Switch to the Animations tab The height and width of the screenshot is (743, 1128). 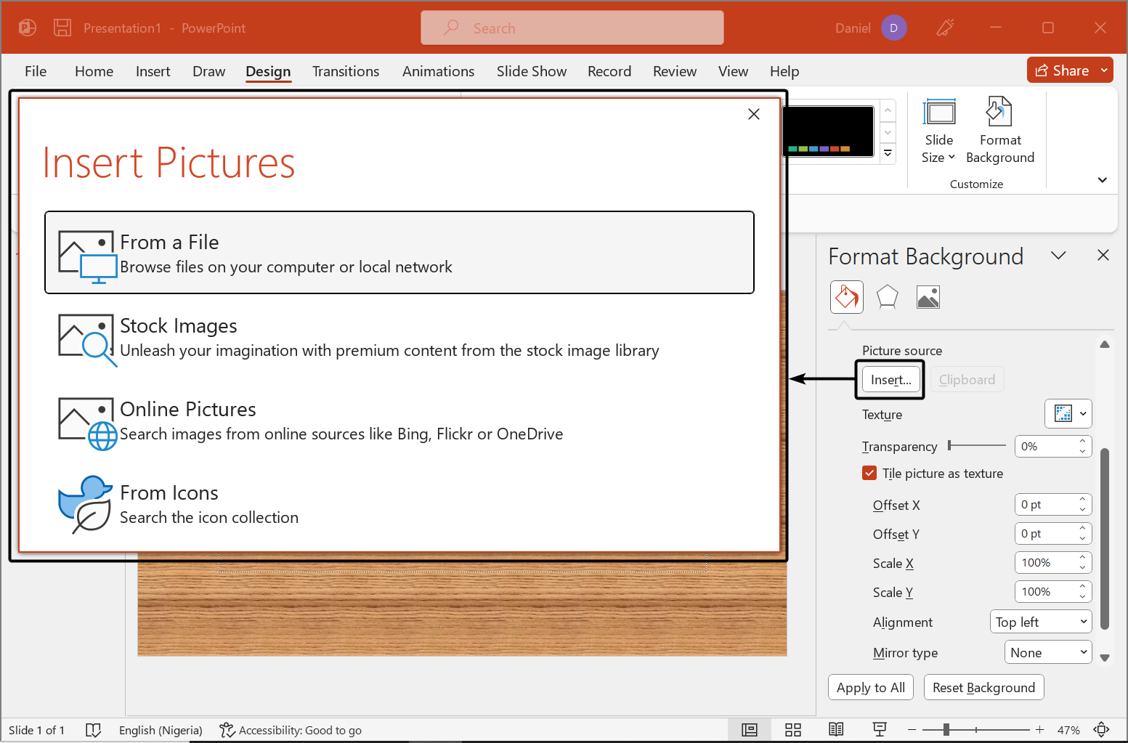click(438, 71)
